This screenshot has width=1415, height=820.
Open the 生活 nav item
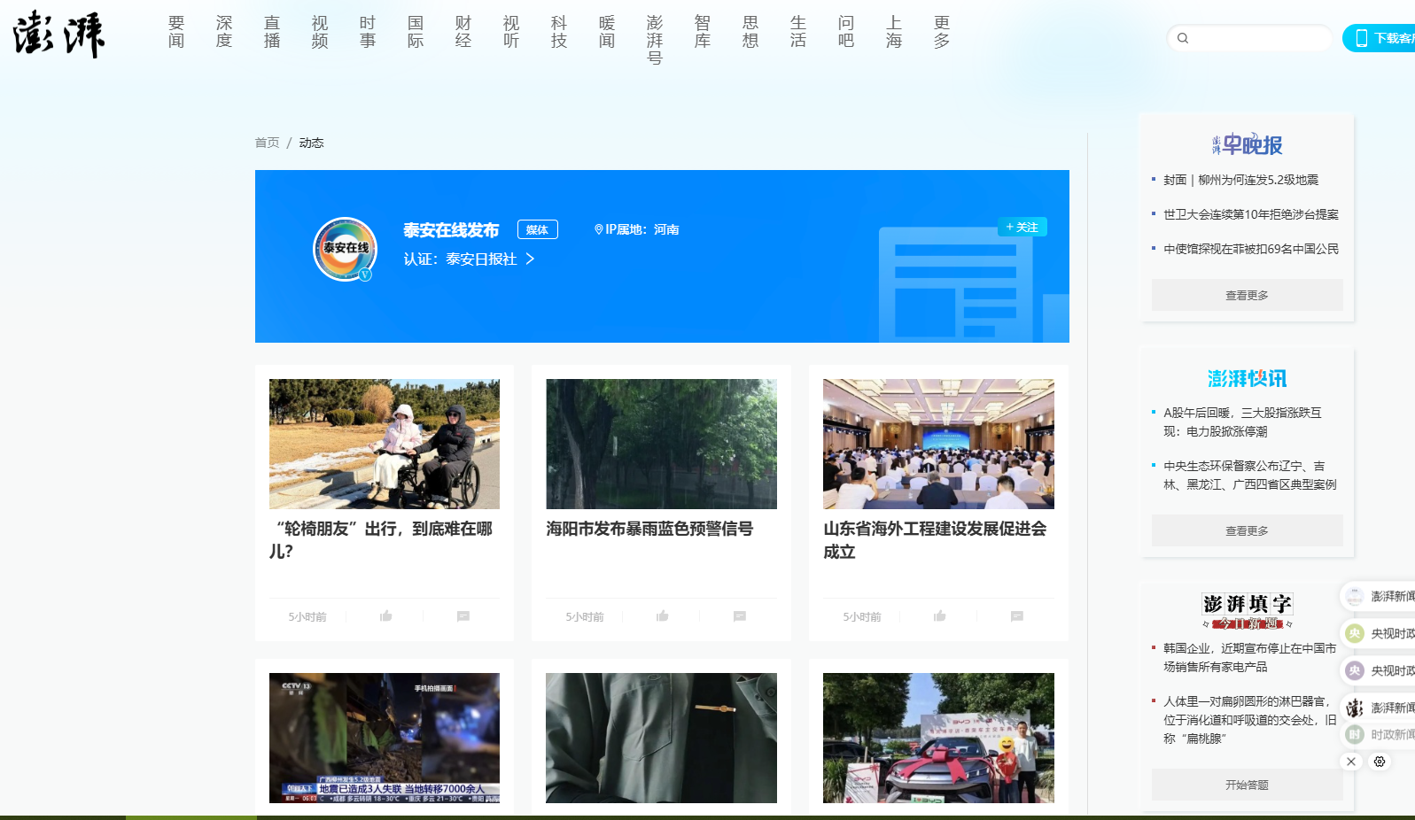tap(798, 32)
